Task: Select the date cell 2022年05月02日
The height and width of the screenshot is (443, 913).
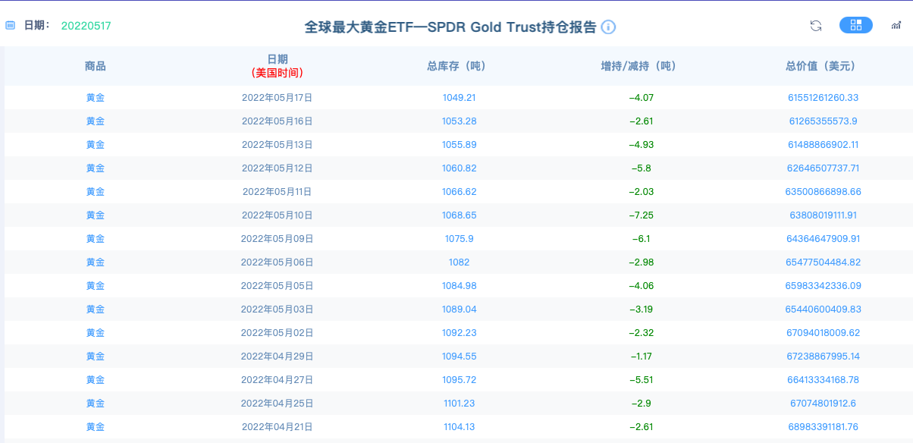Action: (x=278, y=333)
